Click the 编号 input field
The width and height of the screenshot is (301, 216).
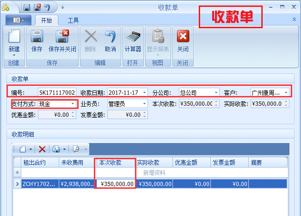click(56, 92)
